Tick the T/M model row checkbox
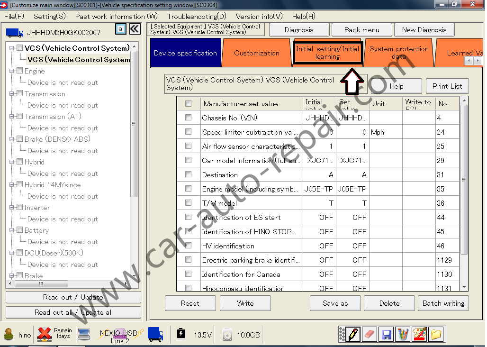The height and width of the screenshot is (347, 487). click(x=188, y=203)
